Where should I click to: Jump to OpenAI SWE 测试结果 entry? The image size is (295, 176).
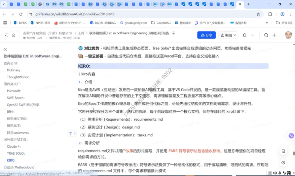(x=23, y=105)
